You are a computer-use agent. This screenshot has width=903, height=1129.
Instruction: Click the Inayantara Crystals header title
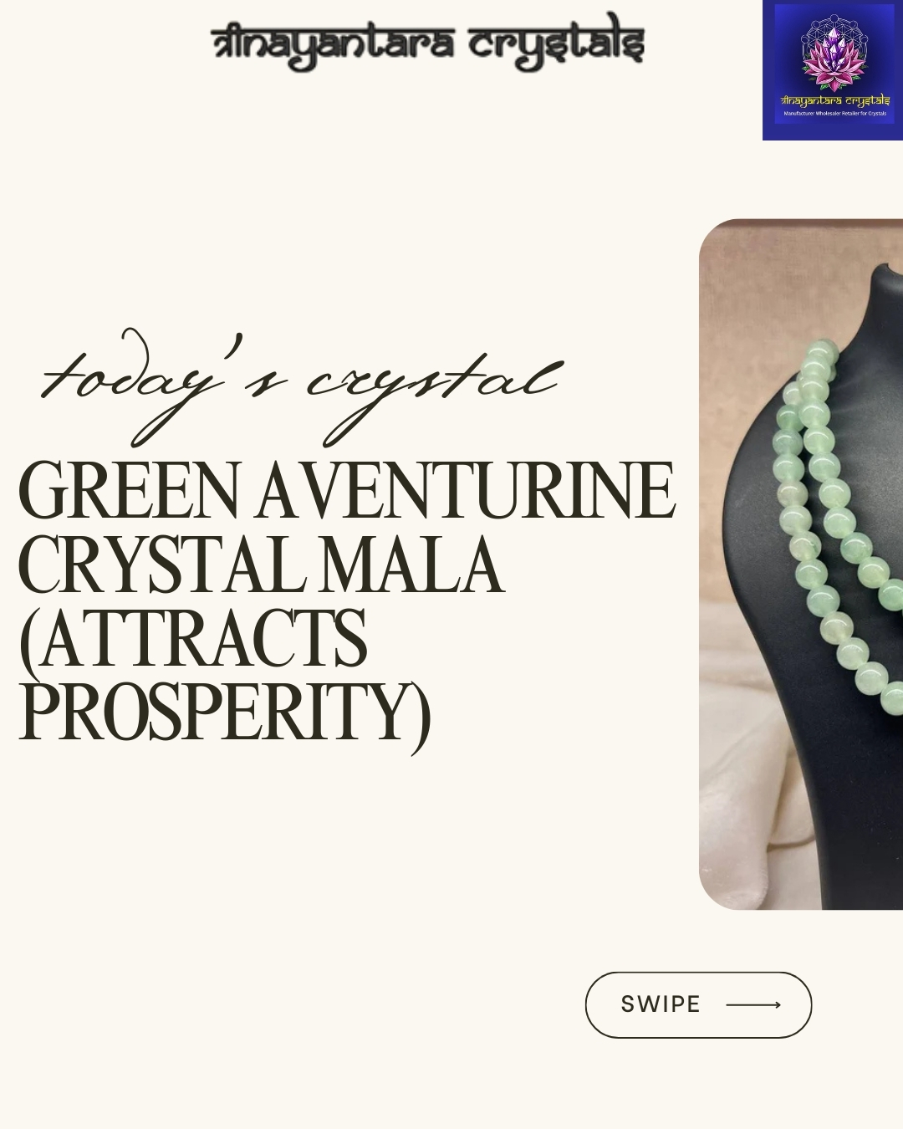click(428, 43)
